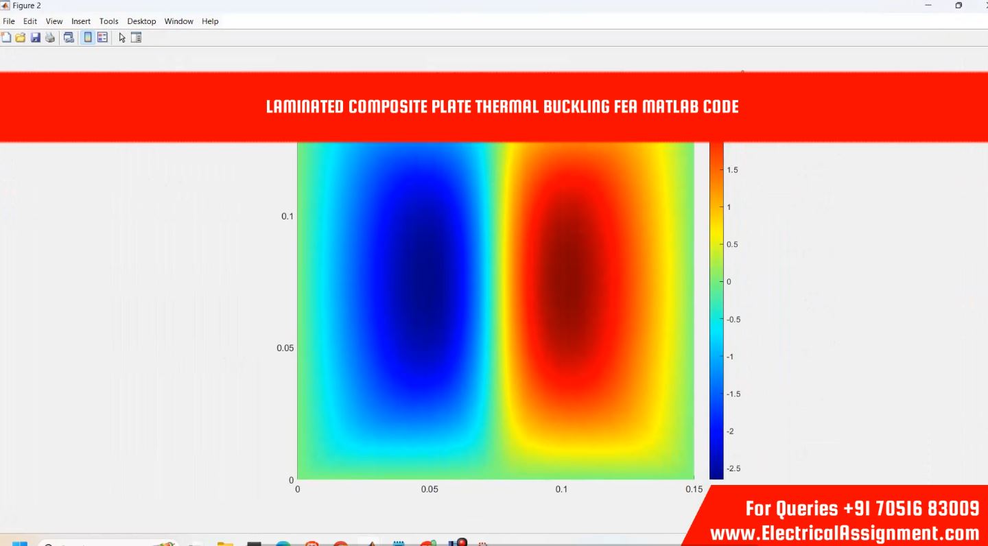Enable the Edit Plot arrow tool

(122, 38)
